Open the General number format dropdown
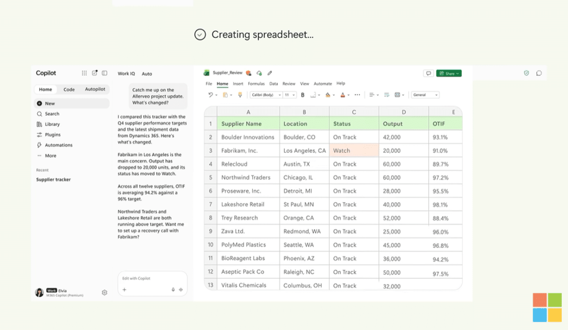Viewport: 568px width, 330px height. click(425, 95)
